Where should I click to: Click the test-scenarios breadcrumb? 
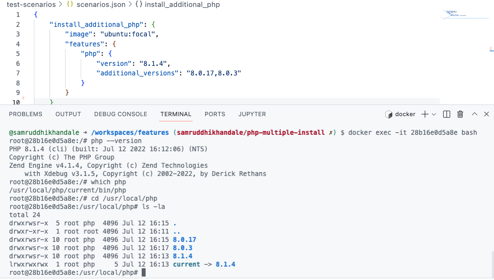[31, 5]
